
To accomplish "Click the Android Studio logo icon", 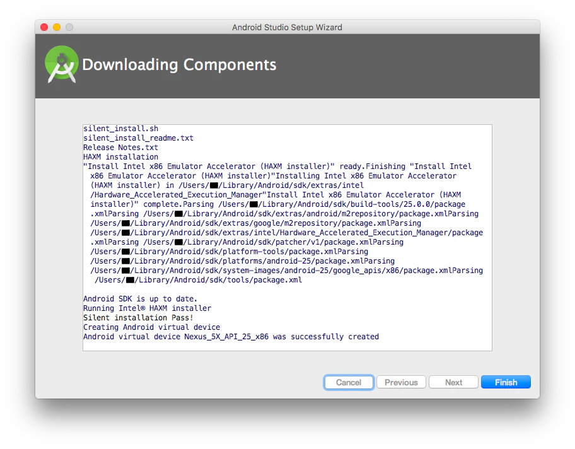I will (62, 64).
